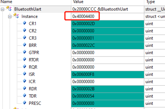The image size is (165, 109).
Task: Click the TDR value 0x00000054
Action: (107, 96)
